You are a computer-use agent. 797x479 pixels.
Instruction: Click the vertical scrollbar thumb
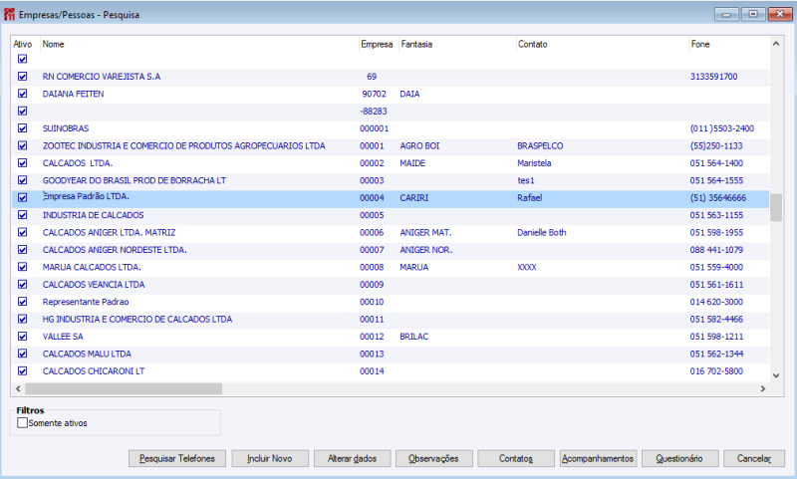pos(776,207)
